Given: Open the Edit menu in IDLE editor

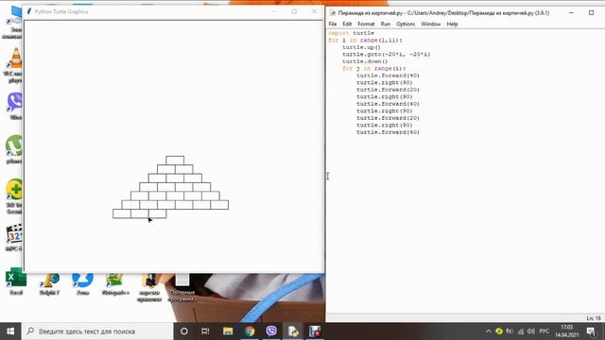Looking at the screenshot, I should coord(347,24).
